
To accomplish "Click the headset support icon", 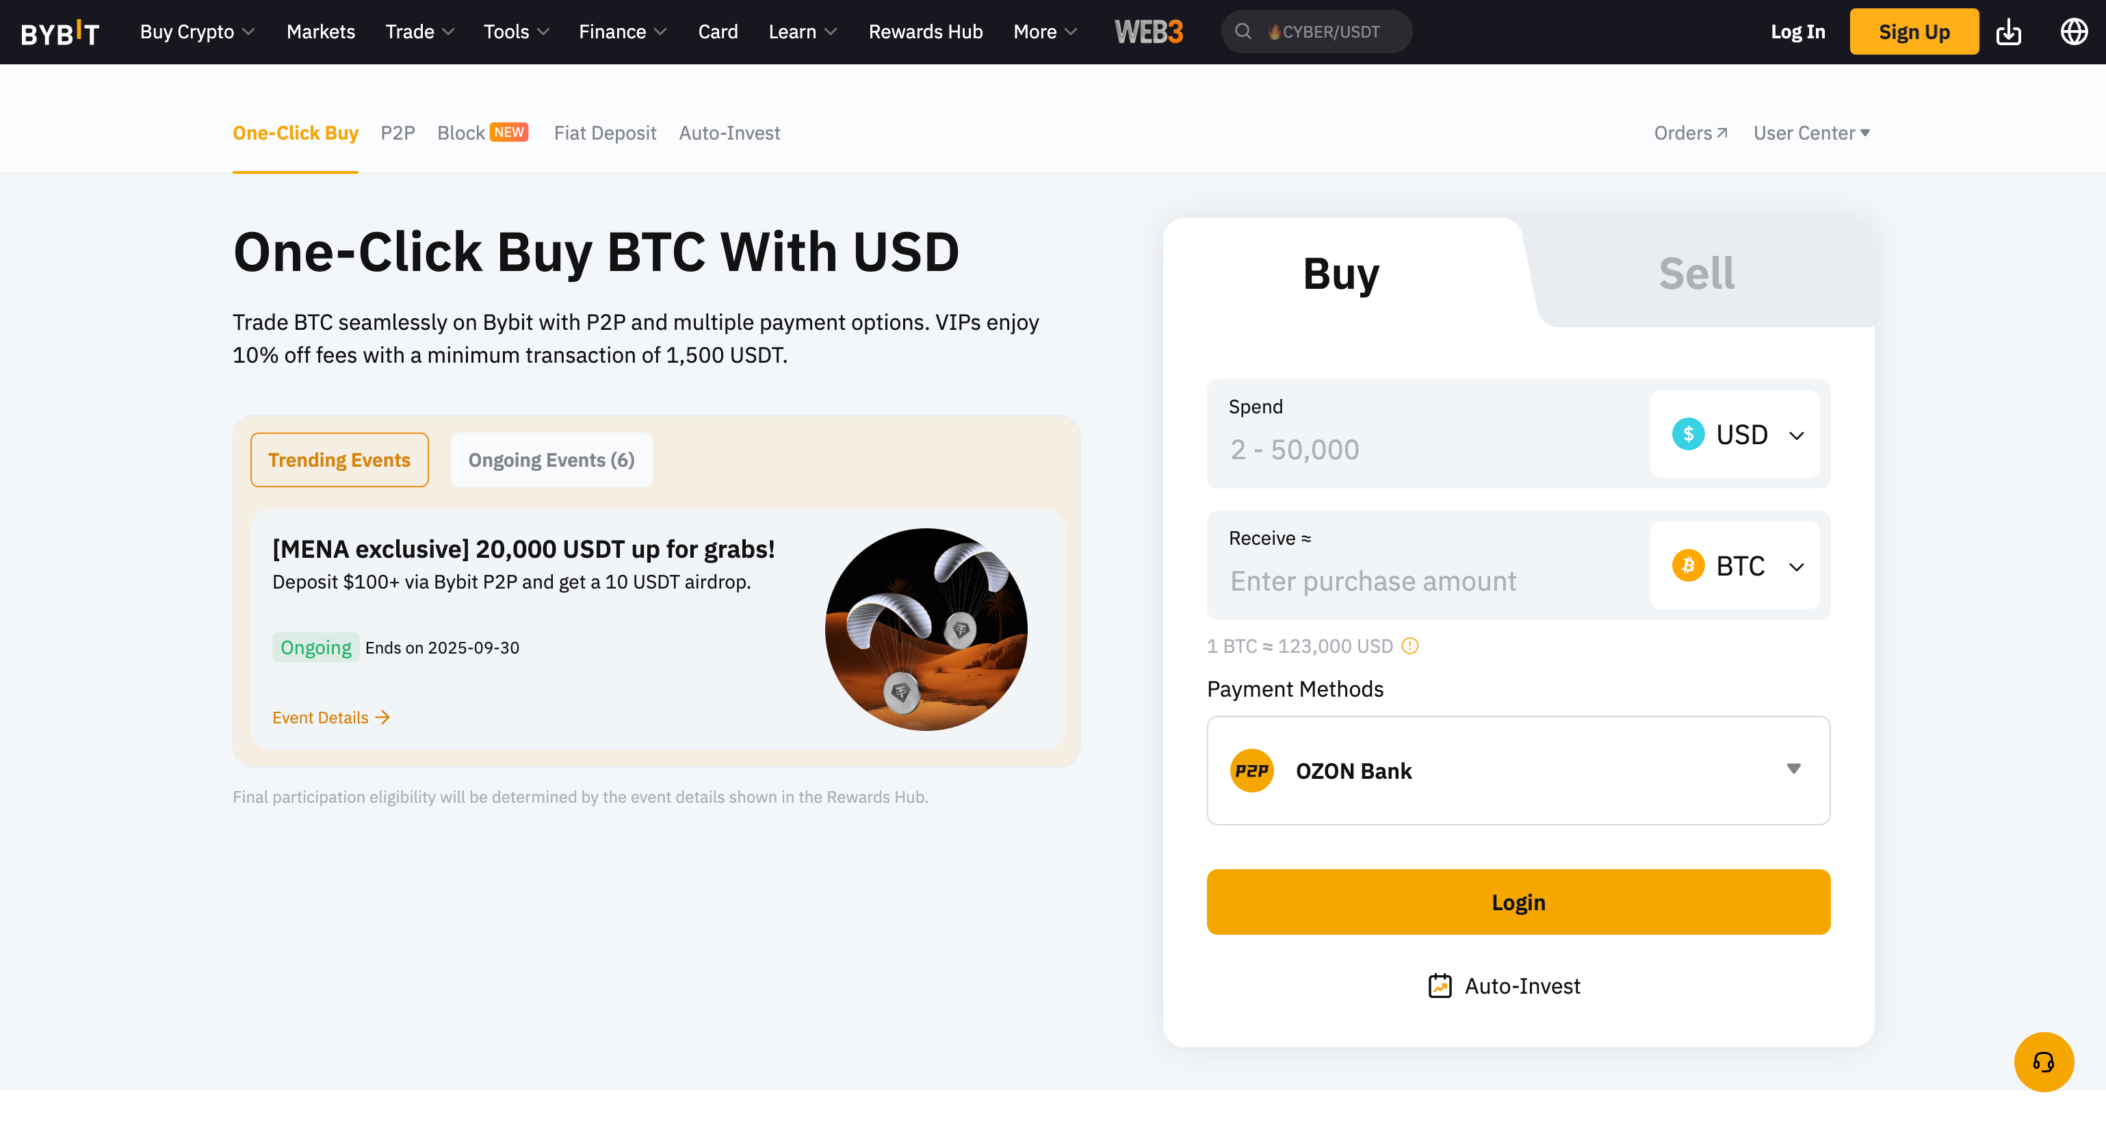I will click(2046, 1061).
